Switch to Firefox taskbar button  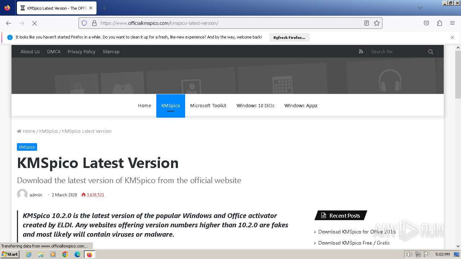[x=89, y=254]
